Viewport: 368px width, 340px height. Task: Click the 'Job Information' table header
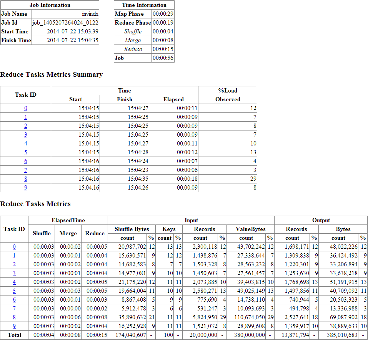[50, 5]
